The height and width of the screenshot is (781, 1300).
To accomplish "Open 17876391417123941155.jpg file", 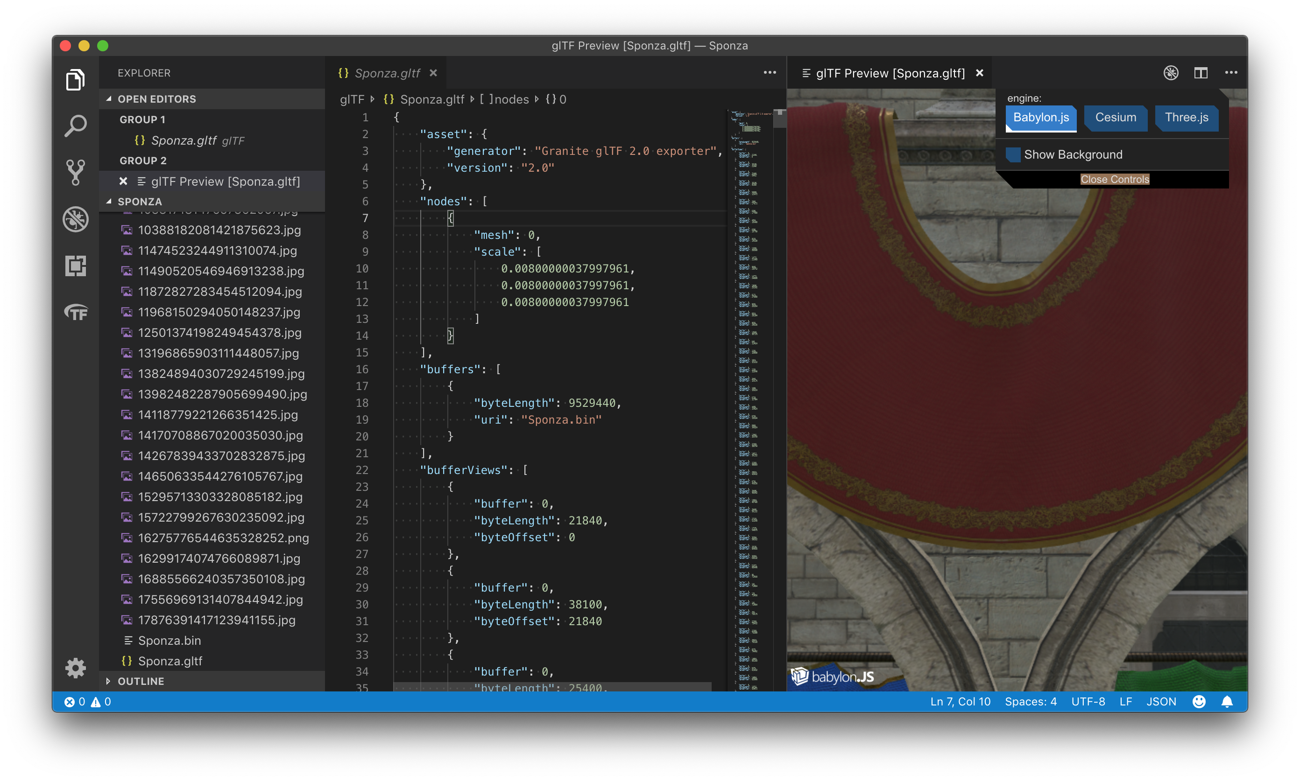I will [212, 620].
